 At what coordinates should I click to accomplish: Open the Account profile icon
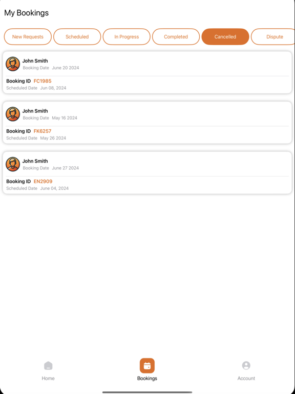(246, 365)
